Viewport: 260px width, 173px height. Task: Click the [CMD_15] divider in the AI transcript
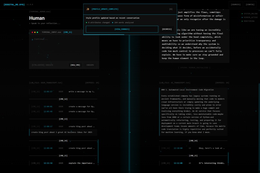tap(193, 156)
